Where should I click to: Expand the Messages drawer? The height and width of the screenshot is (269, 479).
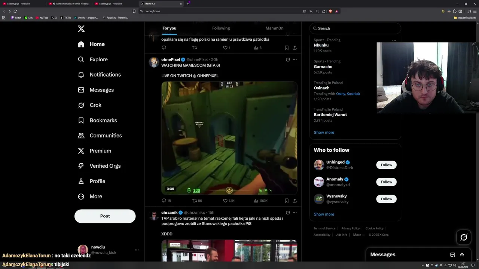coord(462,254)
